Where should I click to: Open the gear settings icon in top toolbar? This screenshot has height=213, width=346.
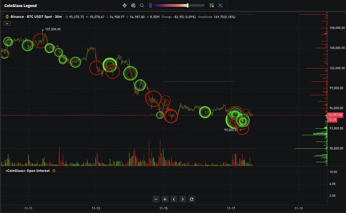pos(133,5)
